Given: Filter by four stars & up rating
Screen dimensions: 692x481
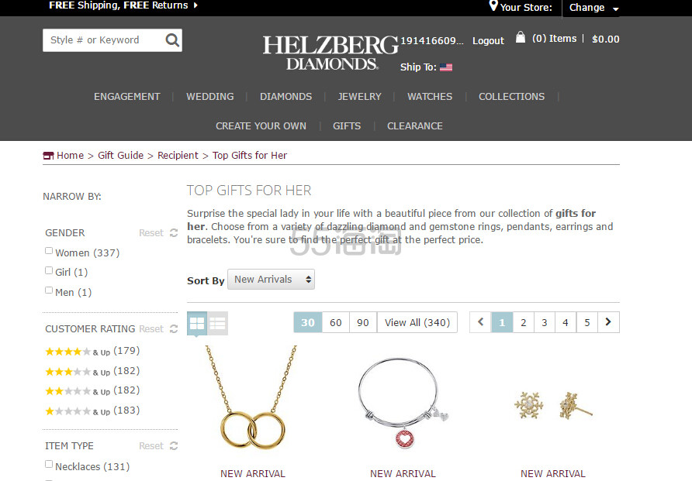Looking at the screenshot, I should pos(92,351).
